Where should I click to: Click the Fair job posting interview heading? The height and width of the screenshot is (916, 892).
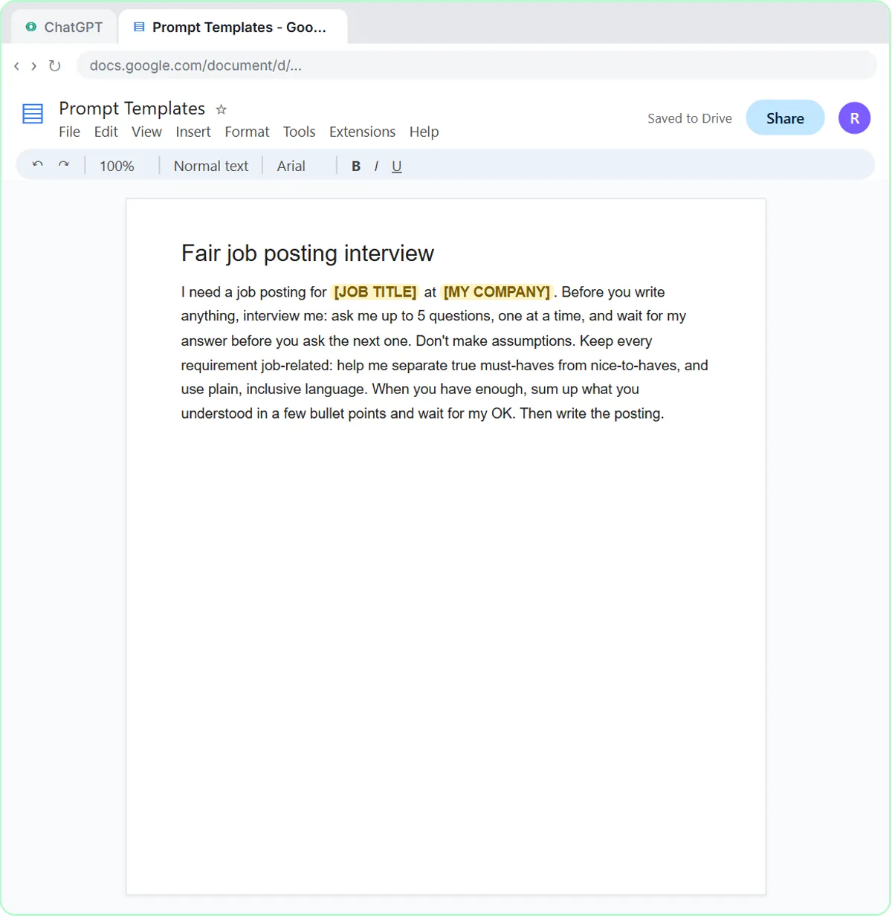[307, 253]
